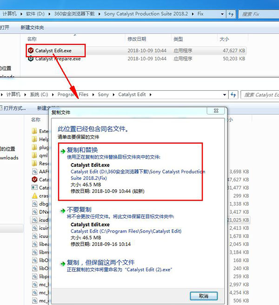This screenshot has height=305, width=279.
Task: Click 打开 in Fix window toolbar
Action: click(5, 27)
